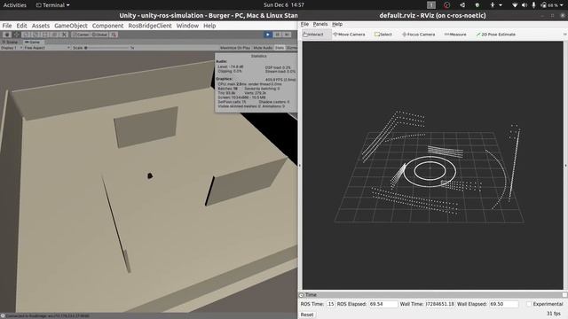
Task: Click the Time panel clock icon
Action: coord(302,295)
